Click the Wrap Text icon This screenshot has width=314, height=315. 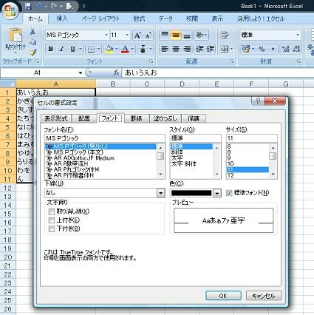point(224,35)
